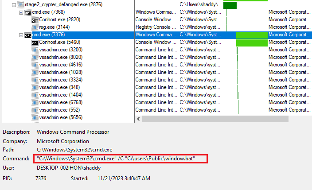Select cmd.exe (7368) process row
This screenshot has width=312, height=190.
(48, 12)
